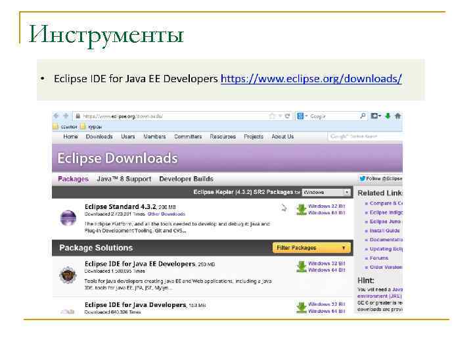Open the address bar history dropdown arrow
The width and height of the screenshot is (473, 355).
[281, 116]
